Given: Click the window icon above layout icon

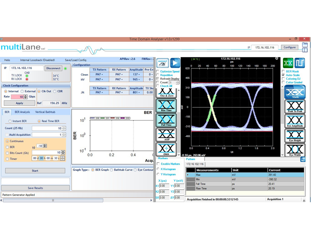Looking at the screenshot, I should pos(305,45).
